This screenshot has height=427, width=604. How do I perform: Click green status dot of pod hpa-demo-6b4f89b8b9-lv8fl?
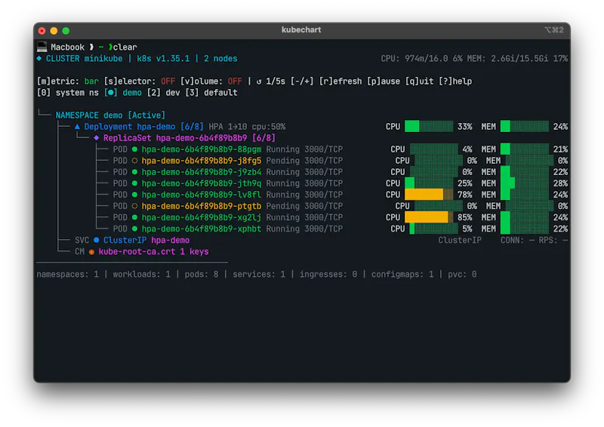tap(134, 195)
